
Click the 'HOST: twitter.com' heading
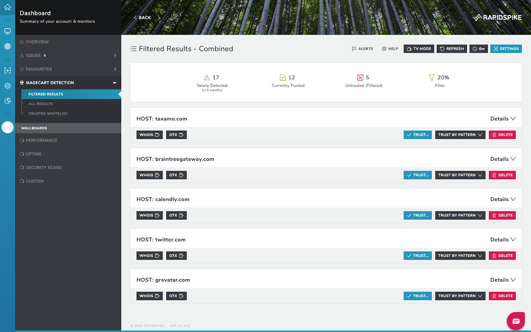pos(161,240)
